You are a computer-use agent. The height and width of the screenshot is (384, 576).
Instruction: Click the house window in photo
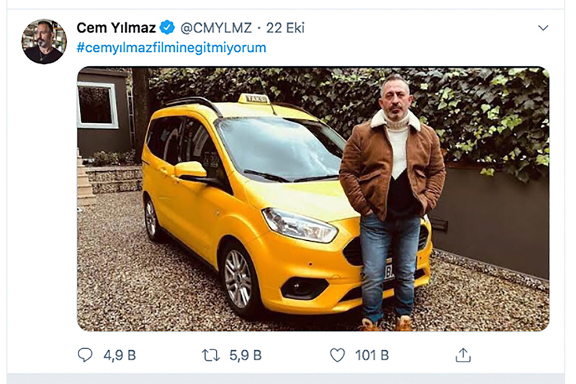coord(97,104)
